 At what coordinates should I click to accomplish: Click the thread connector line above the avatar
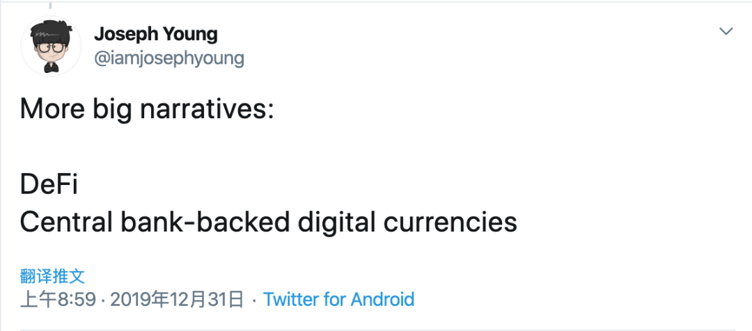pyautogui.click(x=51, y=6)
